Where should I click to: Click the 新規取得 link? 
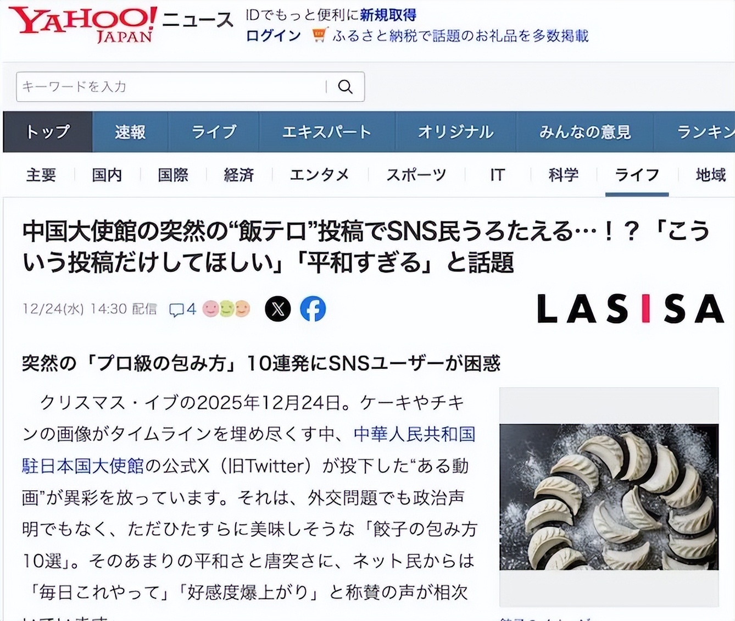point(388,15)
